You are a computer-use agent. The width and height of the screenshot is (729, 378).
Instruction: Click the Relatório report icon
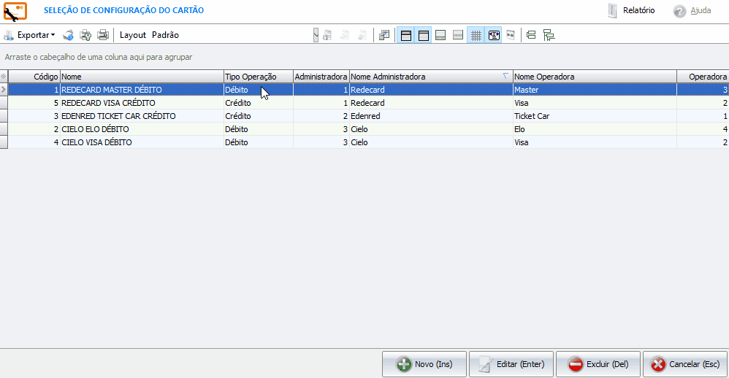click(x=612, y=11)
